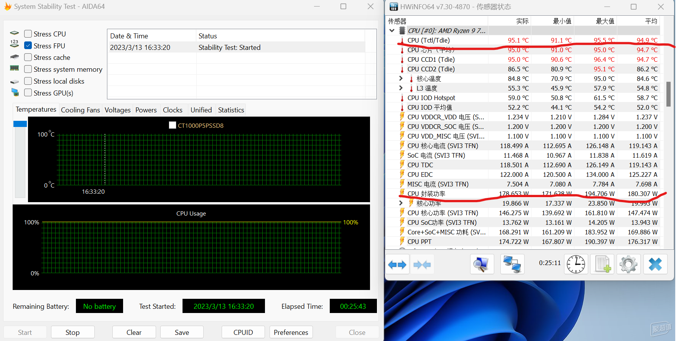Click lightning icon of CPU EDC row
Viewport: 676px width, 341px height.
coord(402,174)
